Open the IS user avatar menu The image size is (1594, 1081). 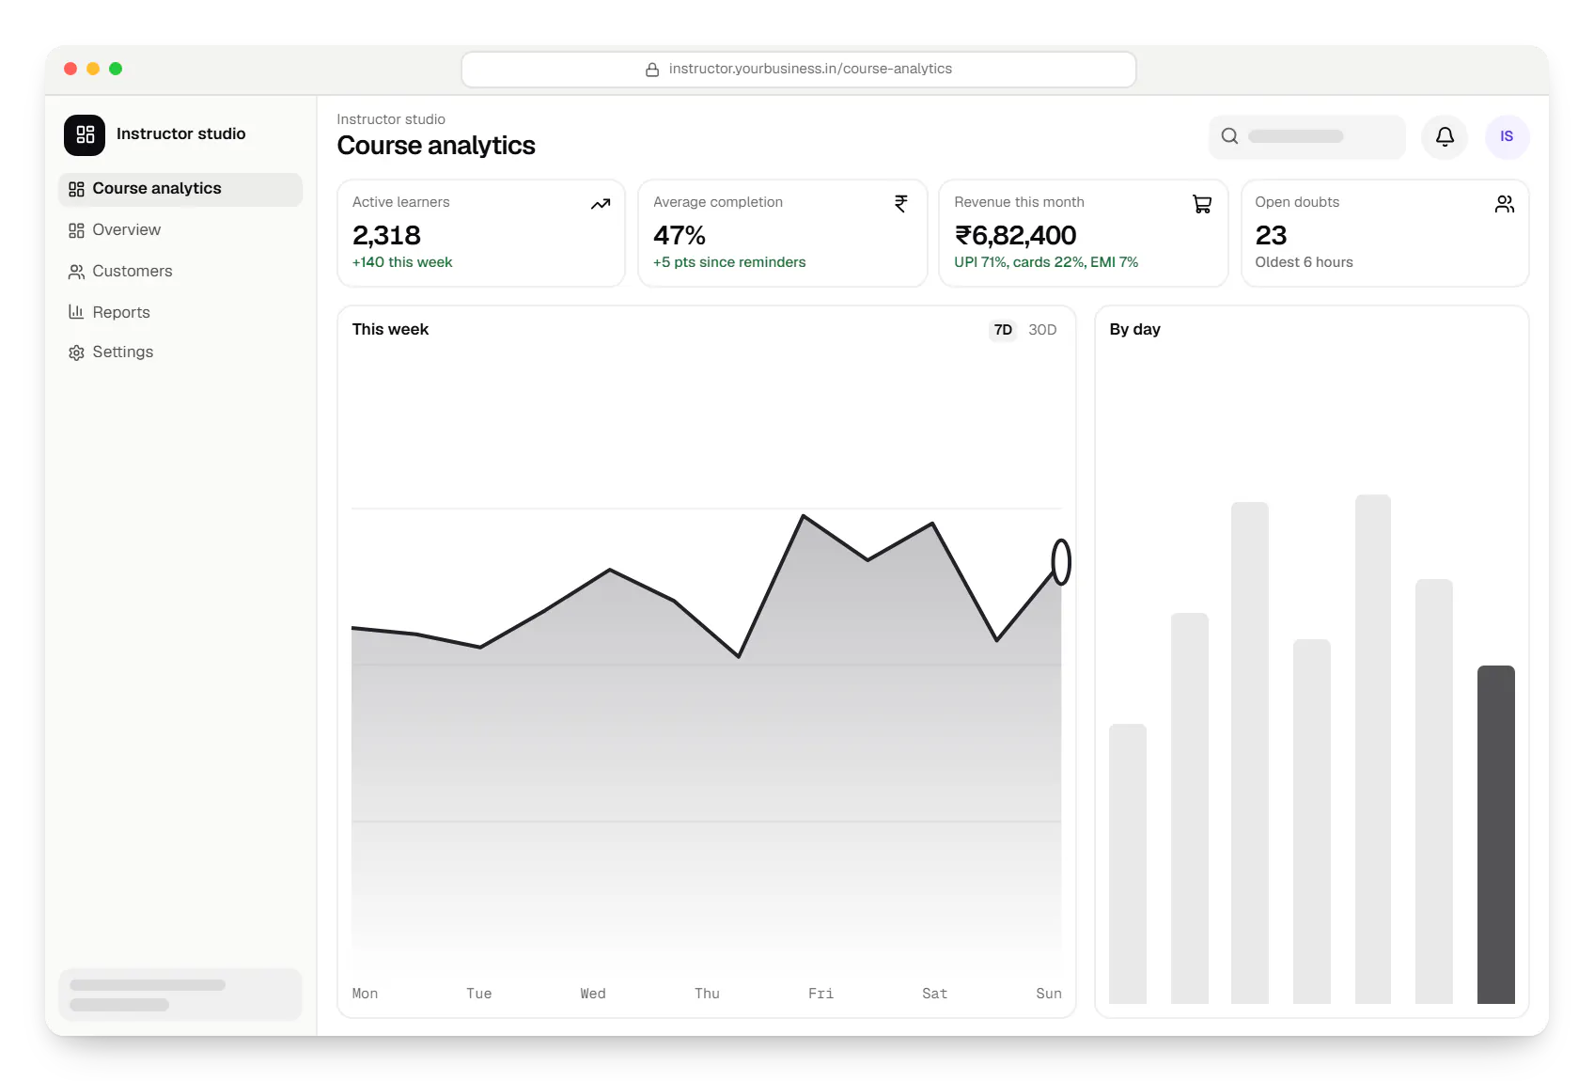1507,136
